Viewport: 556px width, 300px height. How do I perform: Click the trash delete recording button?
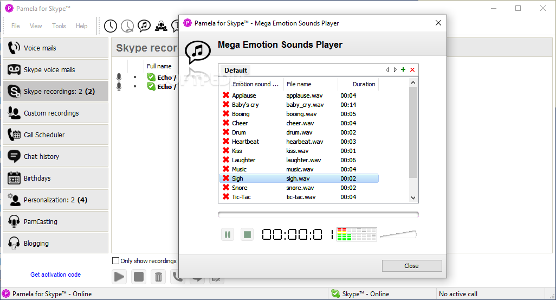tap(158, 277)
